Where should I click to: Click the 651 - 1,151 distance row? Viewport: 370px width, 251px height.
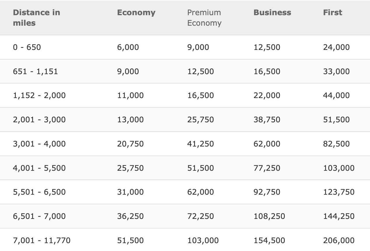point(185,71)
